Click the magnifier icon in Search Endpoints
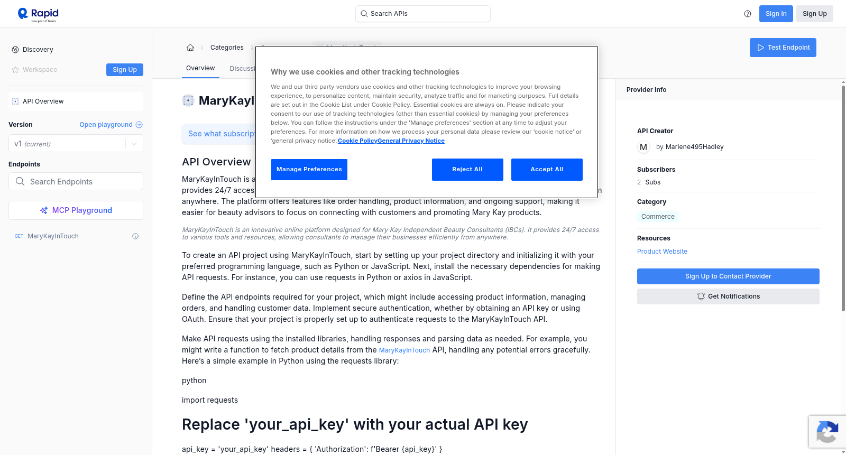The image size is (846, 455). point(20,181)
